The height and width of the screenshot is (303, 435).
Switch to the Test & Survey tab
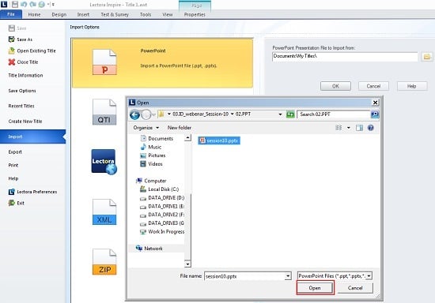(115, 14)
